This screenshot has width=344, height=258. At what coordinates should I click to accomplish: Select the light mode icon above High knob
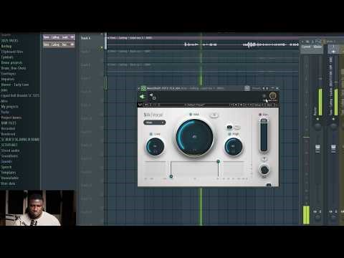pos(237,128)
